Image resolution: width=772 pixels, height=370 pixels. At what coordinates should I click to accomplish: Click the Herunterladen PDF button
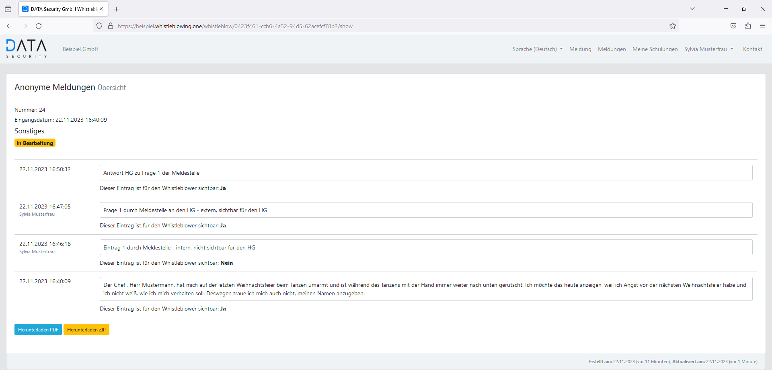[x=38, y=329]
